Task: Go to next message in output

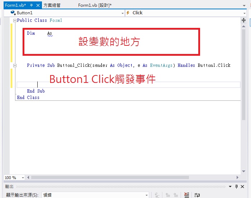Action: pyautogui.click(x=176, y=195)
